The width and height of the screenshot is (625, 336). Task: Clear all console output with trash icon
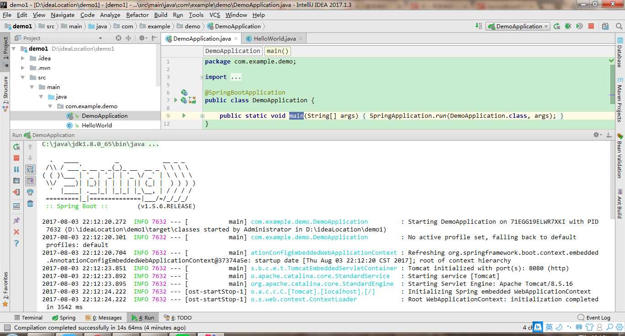(30, 204)
